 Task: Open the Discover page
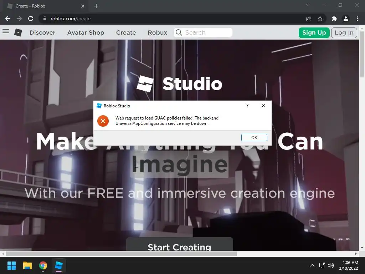coord(42,32)
